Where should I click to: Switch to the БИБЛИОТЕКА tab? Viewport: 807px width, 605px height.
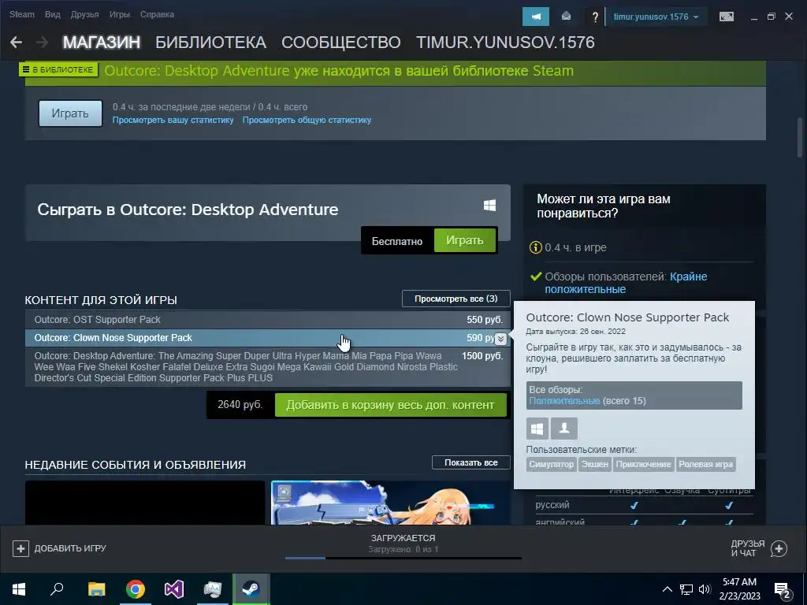[x=210, y=43]
